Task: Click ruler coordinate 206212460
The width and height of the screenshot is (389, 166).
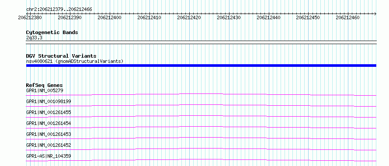Action: click(x=348, y=17)
